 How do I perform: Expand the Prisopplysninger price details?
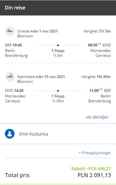[95, 153]
